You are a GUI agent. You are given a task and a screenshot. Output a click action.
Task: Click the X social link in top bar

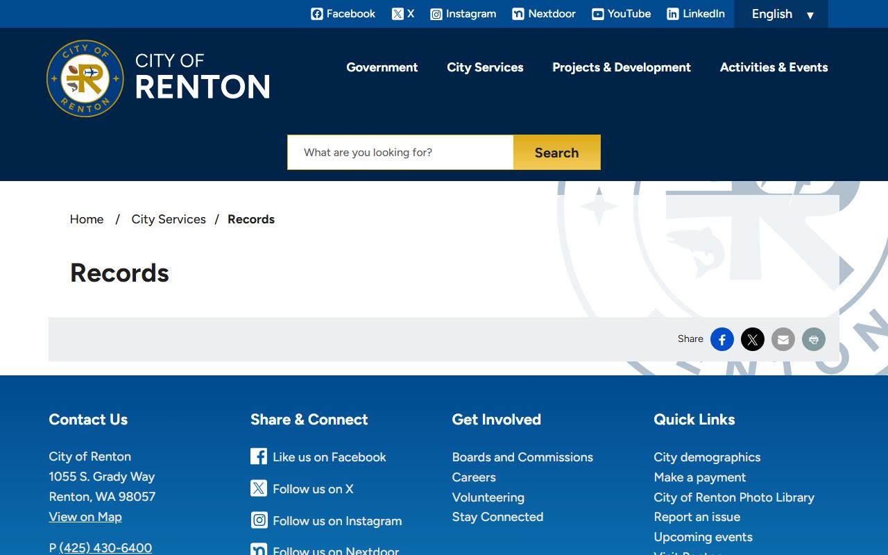click(x=403, y=14)
